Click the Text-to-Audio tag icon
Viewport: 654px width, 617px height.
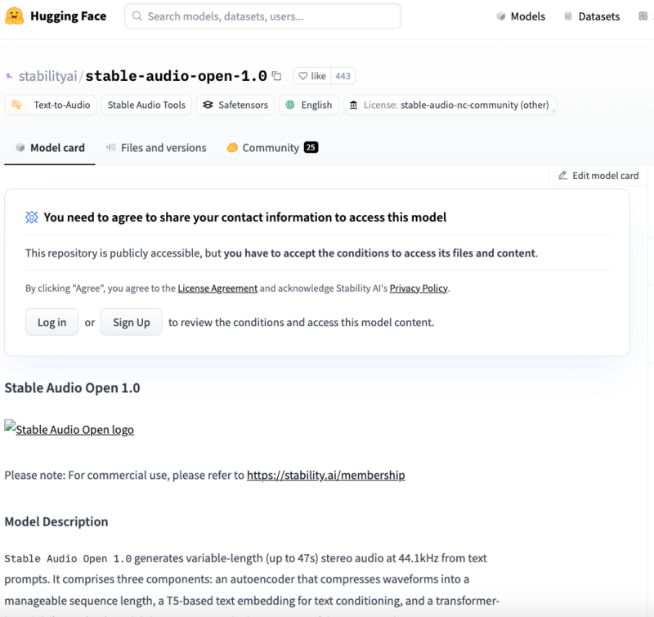[17, 105]
